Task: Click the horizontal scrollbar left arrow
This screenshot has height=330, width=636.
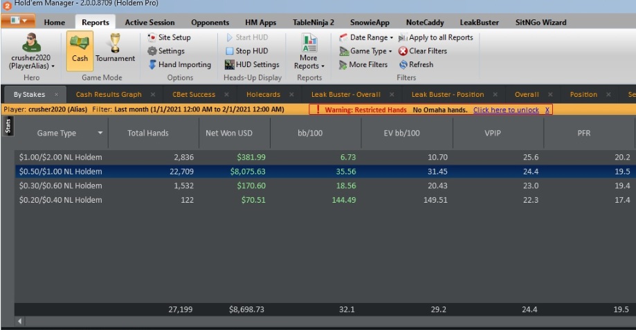Action: 19,321
